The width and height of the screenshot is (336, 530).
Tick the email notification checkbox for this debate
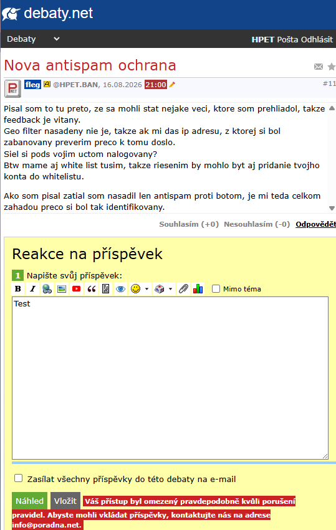point(18,478)
